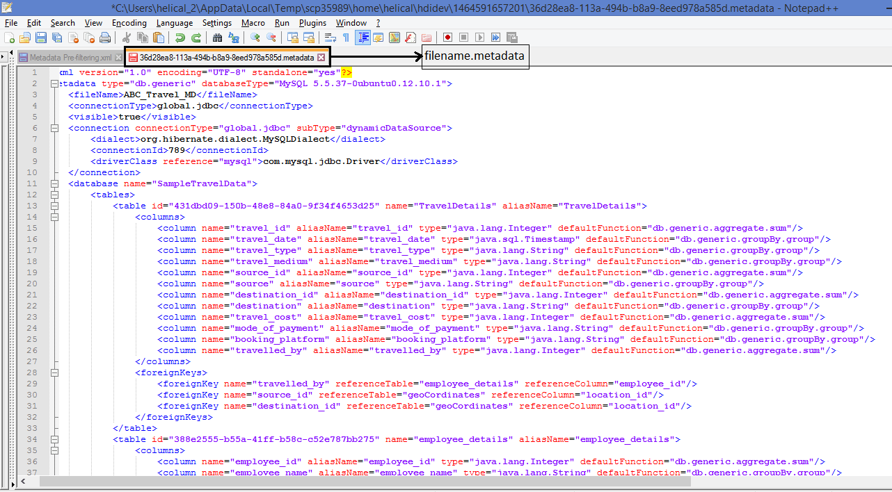The height and width of the screenshot is (492, 892).
Task: Click line number 28 in the margin
Action: point(32,372)
